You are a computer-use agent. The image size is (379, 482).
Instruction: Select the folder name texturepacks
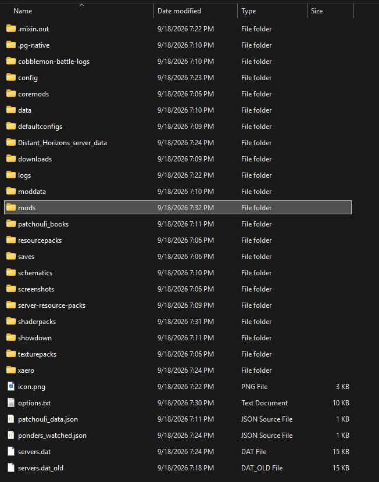click(37, 354)
